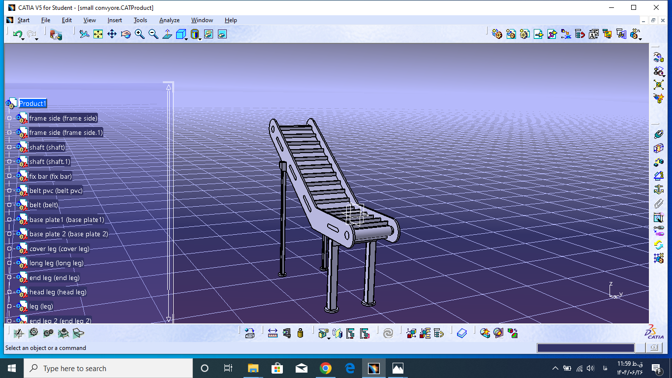Click the Fit All In icon
The height and width of the screenshot is (378, 672).
[98, 34]
